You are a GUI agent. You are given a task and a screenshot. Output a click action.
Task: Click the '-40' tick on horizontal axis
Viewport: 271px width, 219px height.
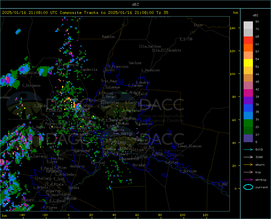click(x=22, y=215)
